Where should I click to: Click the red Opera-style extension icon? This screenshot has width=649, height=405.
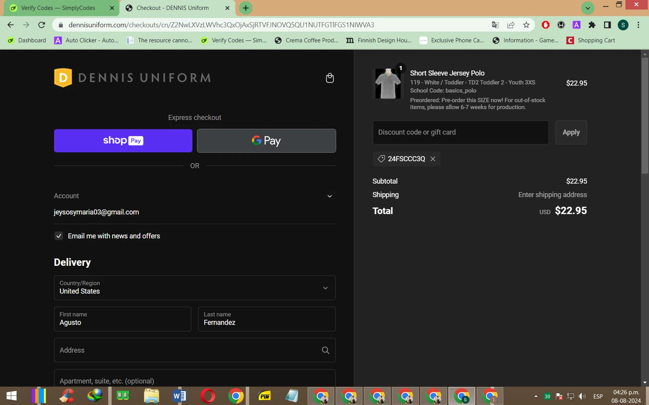(546, 25)
